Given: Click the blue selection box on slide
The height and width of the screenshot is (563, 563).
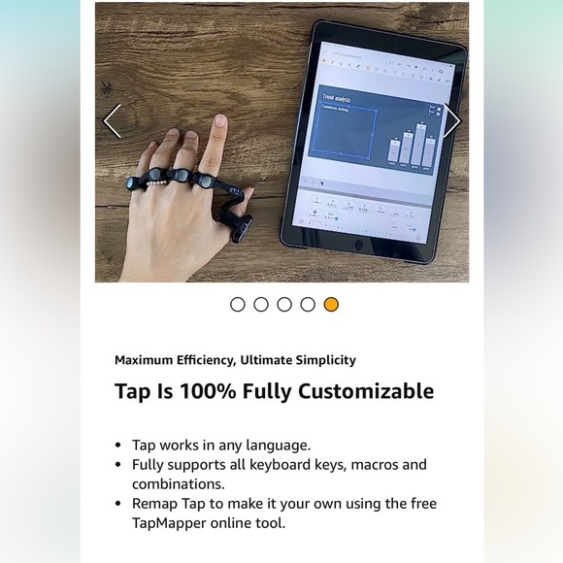Looking at the screenshot, I should (345, 130).
